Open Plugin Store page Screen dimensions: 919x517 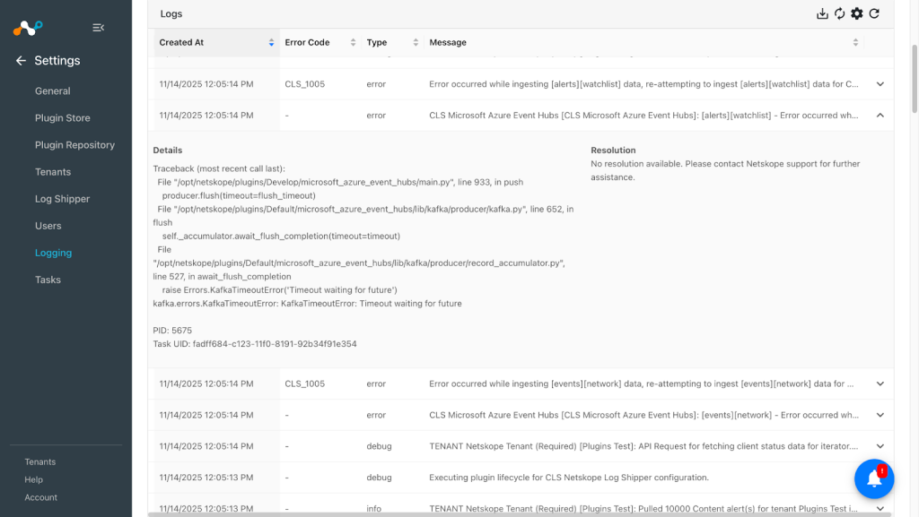click(63, 118)
